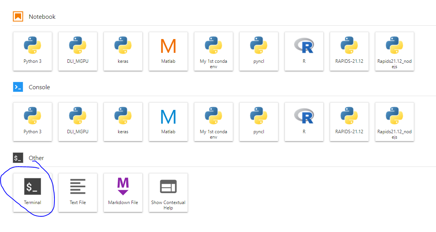Open a new Terminal
The height and width of the screenshot is (232, 436).
pyautogui.click(x=33, y=193)
